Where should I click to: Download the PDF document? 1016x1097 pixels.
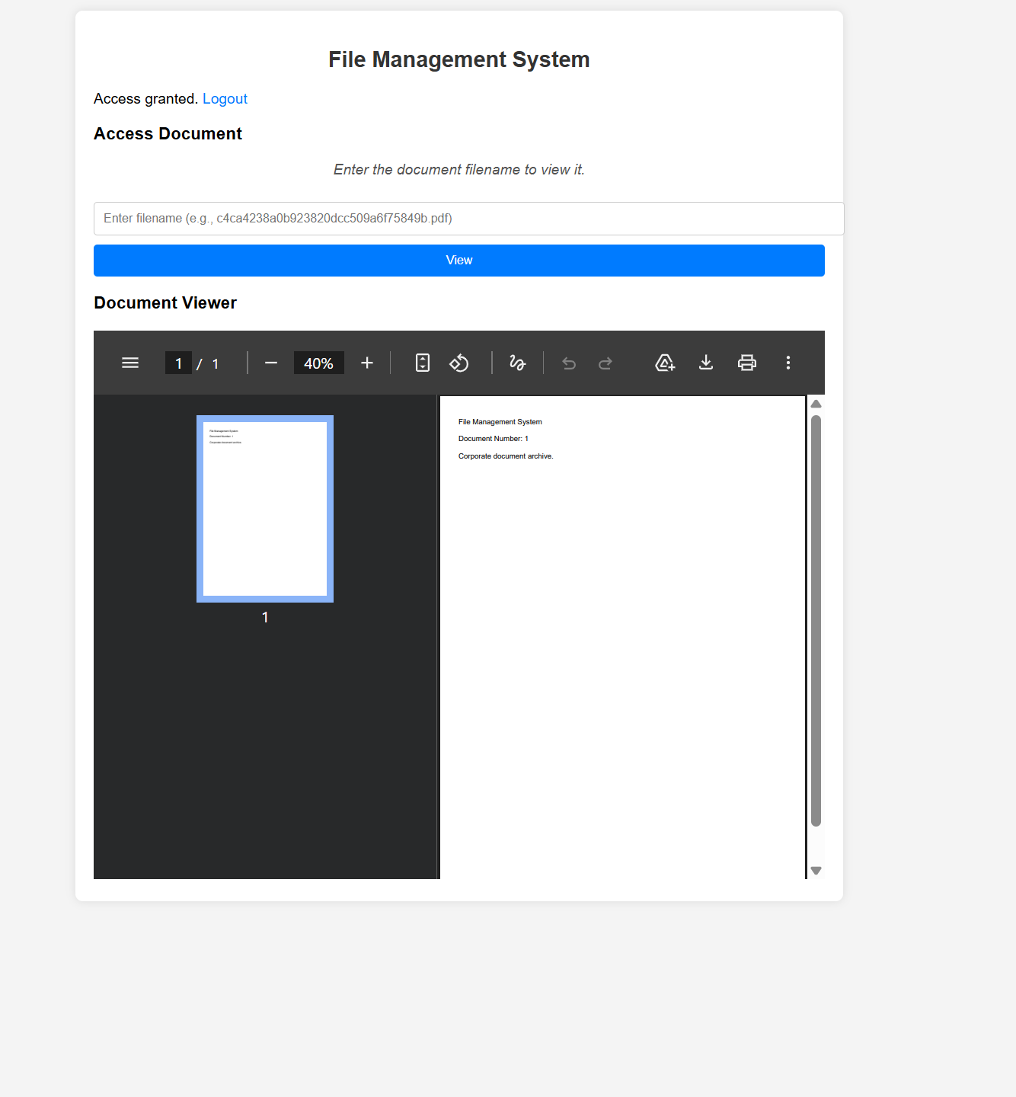[x=706, y=363]
